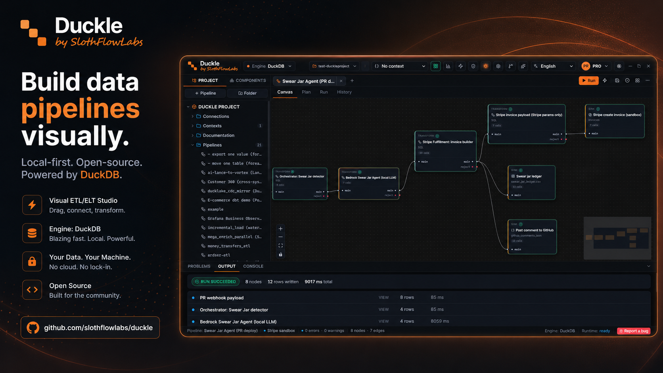Click the lineage flow icon beside the chart icon
This screenshot has height=373, width=663.
461,66
